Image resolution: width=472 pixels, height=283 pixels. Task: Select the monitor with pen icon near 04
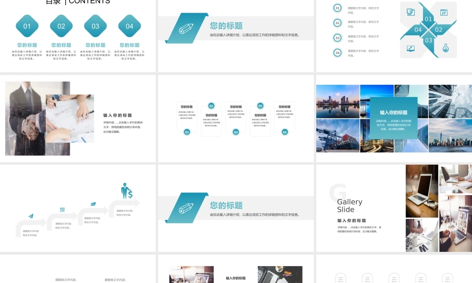[410, 48]
